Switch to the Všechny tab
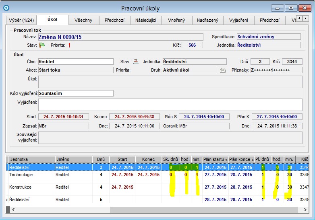The image size is (315, 220). (x=83, y=20)
